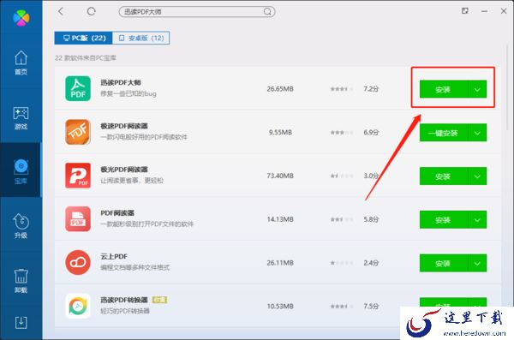Screen dimensions: 514x340
Task: Click the window mode switch icon in title bar
Action: click(465, 11)
